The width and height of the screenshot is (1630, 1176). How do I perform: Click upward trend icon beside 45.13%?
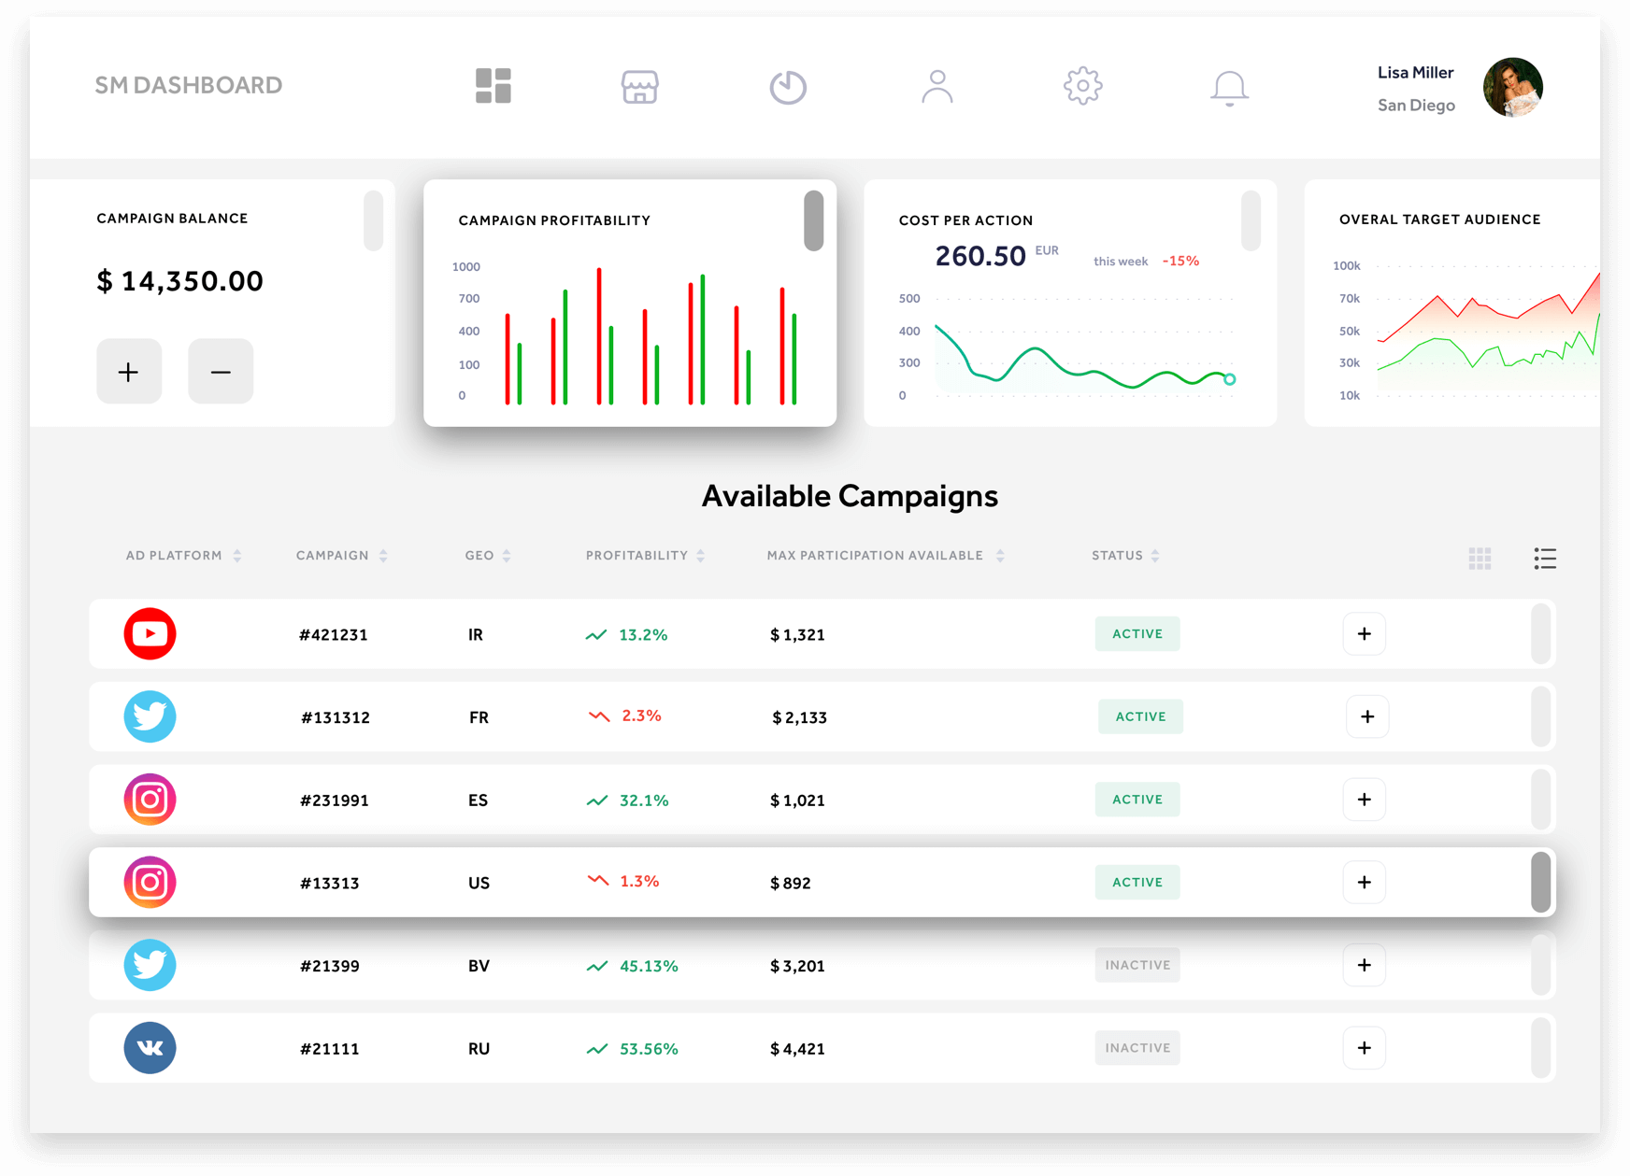[597, 966]
